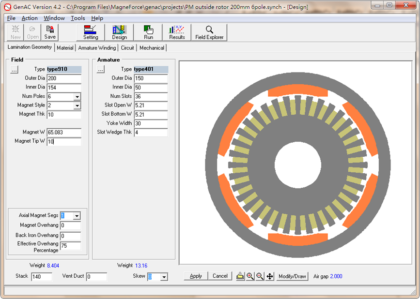The width and height of the screenshot is (420, 299).
Task: Switch to the Armature Winding tab
Action: [97, 48]
